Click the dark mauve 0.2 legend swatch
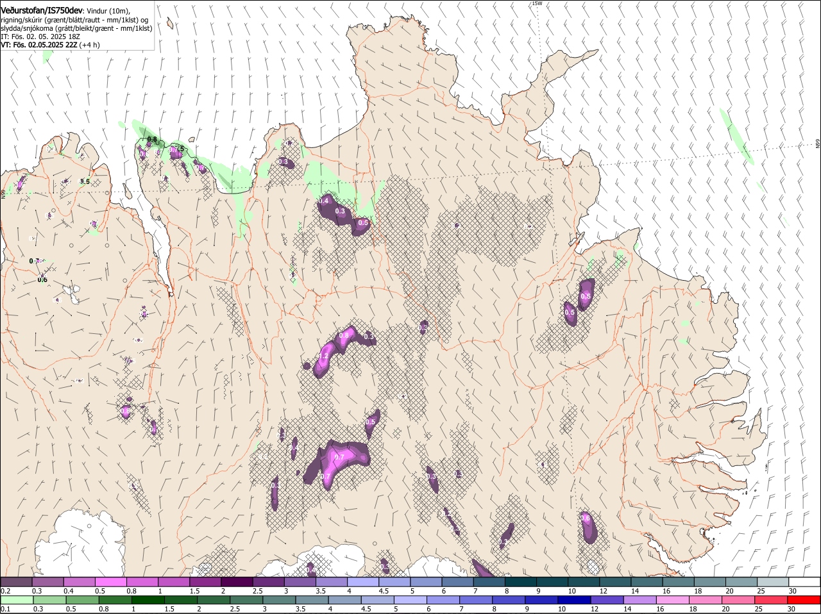 [x=16, y=582]
